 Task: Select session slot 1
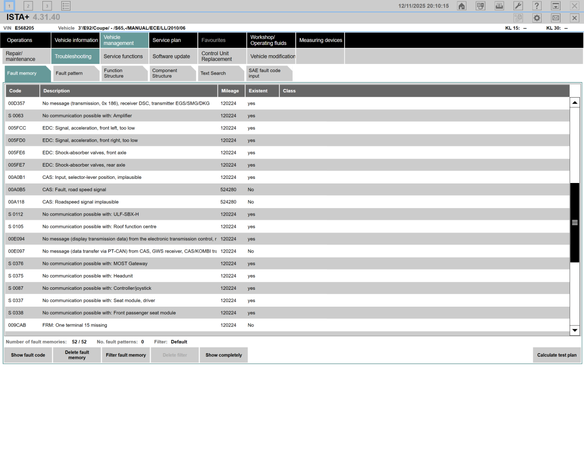(x=9, y=6)
